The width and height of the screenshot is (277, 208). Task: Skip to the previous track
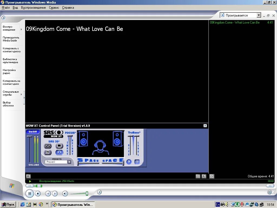click(48, 194)
